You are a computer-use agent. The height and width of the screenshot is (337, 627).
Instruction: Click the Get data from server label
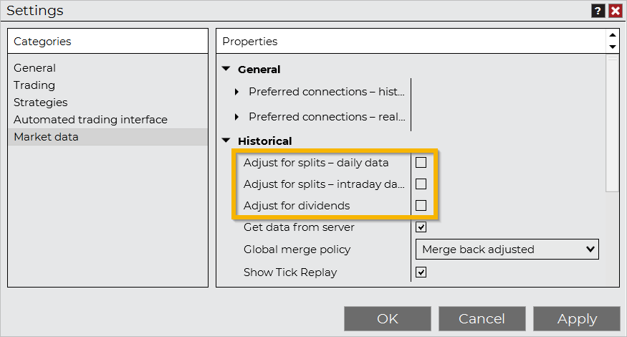click(299, 227)
